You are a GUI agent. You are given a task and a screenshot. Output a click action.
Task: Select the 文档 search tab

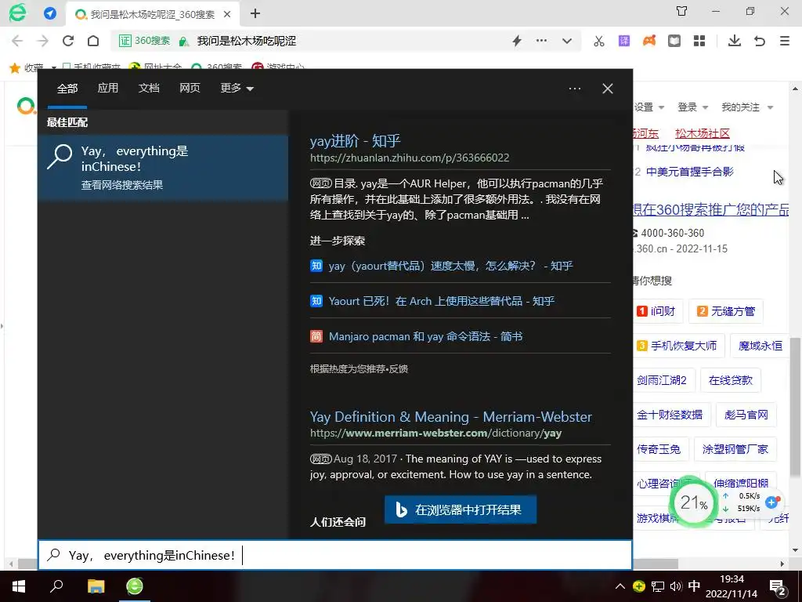tap(149, 88)
